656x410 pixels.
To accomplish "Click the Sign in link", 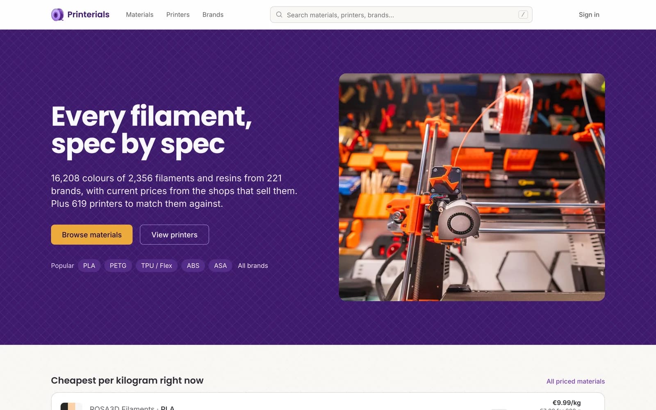I will coord(589,15).
